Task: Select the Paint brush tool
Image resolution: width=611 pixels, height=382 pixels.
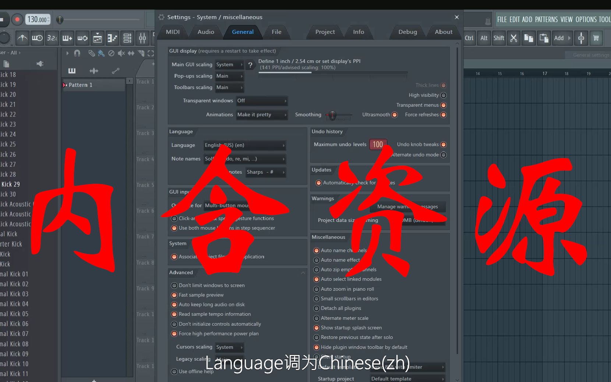Action: [101, 54]
